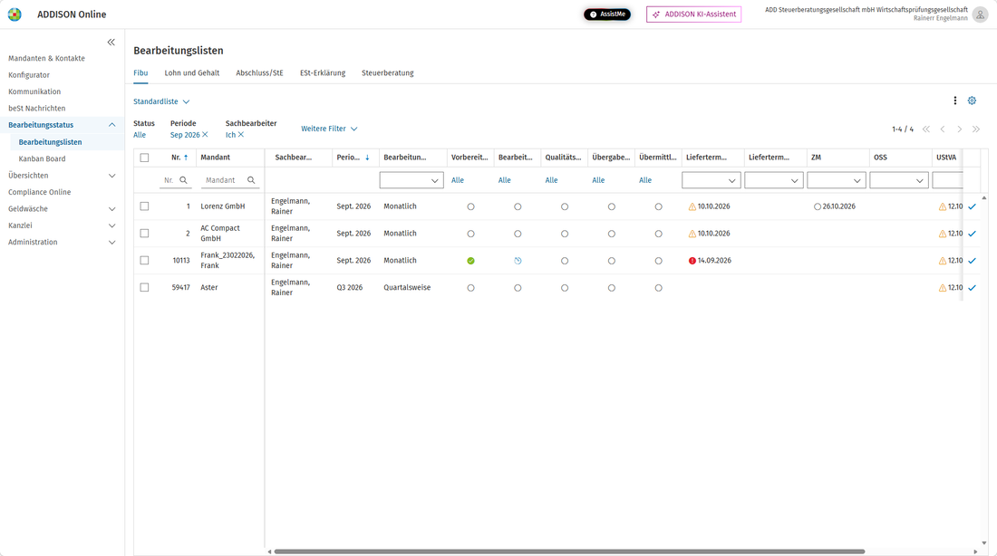Go to the next results page
The image size is (997, 556).
960,129
